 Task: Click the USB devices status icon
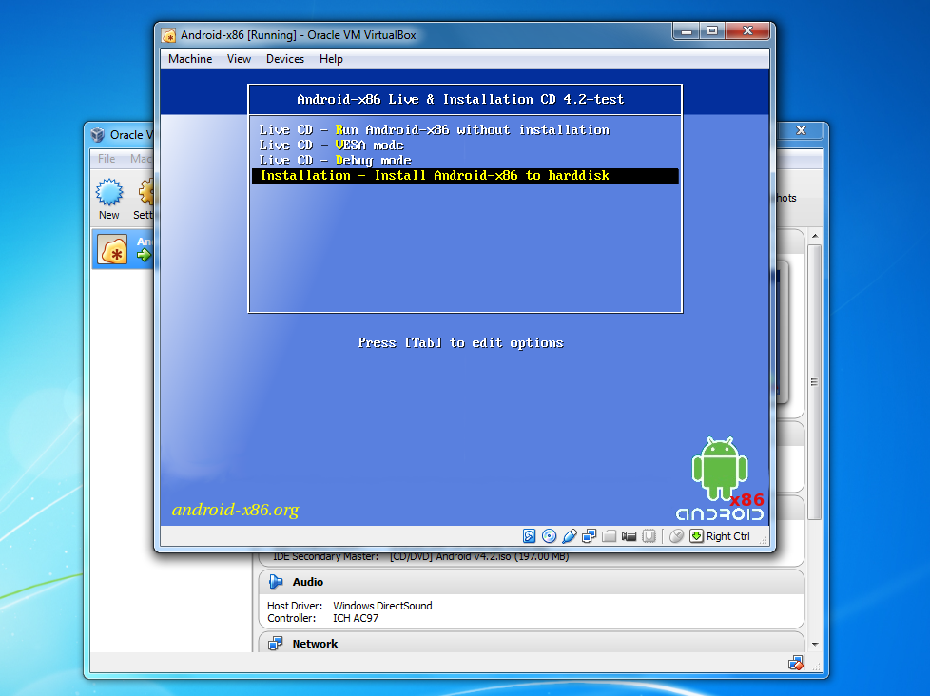click(x=570, y=536)
